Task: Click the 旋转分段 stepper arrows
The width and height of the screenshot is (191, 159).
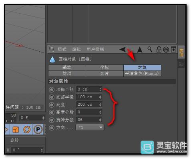Action: coord(100,120)
